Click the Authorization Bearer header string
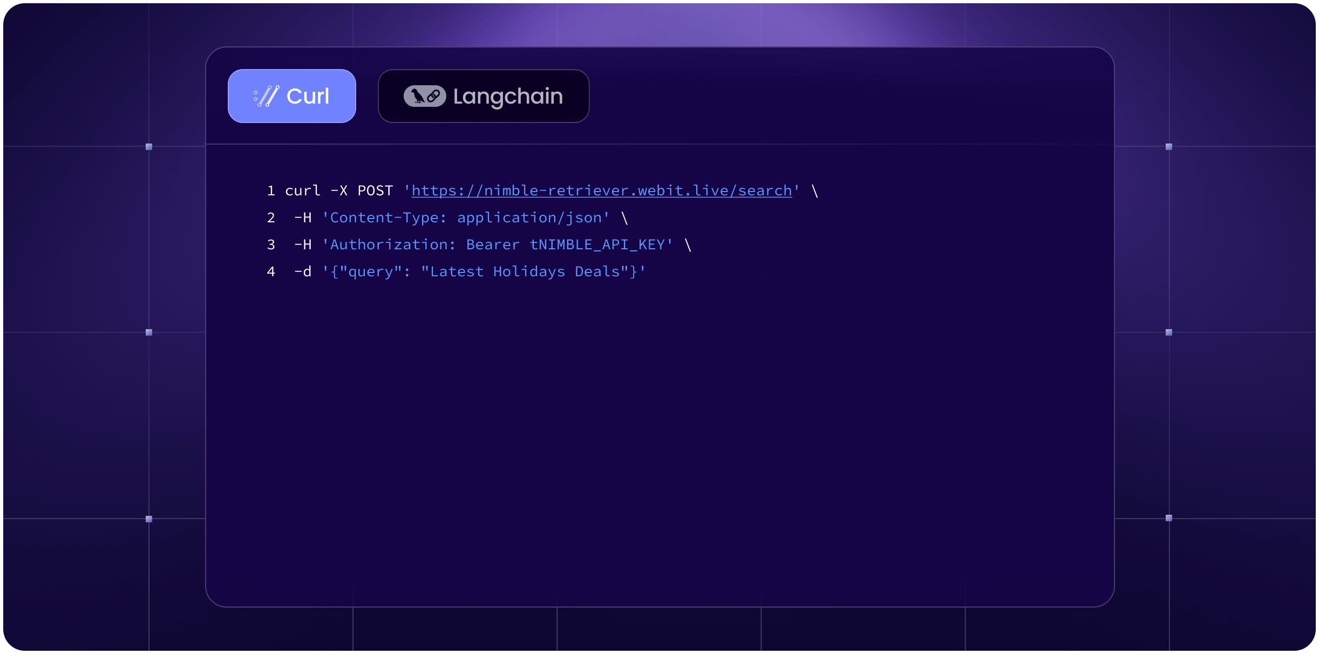 (497, 244)
